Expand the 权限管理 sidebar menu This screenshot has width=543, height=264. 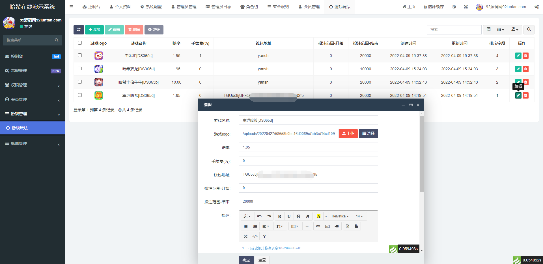pos(33,85)
